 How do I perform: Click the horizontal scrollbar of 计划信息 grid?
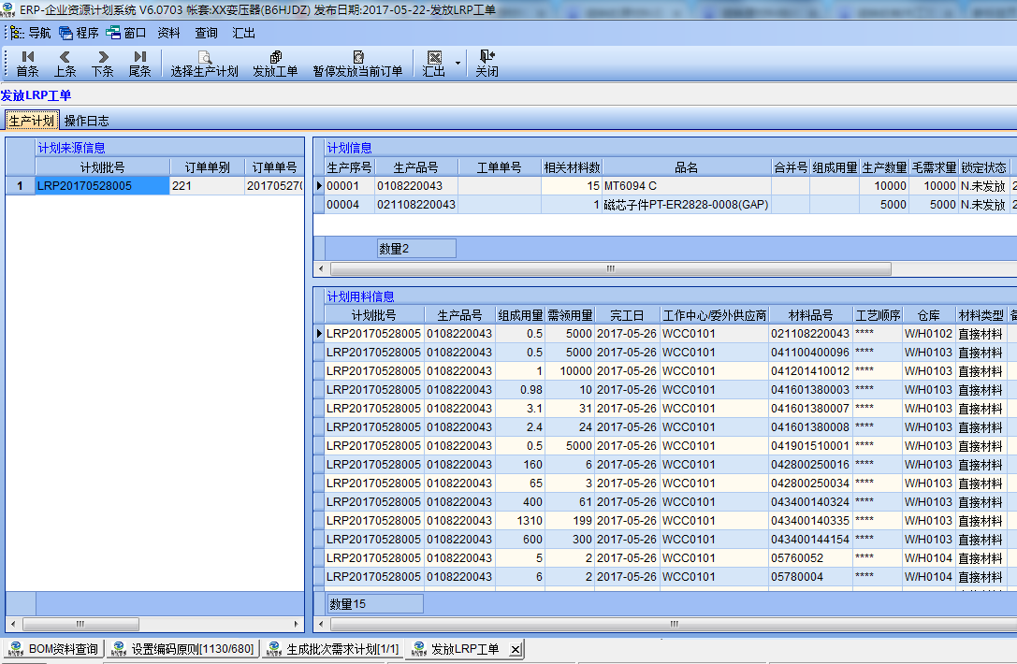(x=610, y=268)
